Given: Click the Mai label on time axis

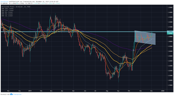Looking at the screenshot, I should tap(73, 91).
